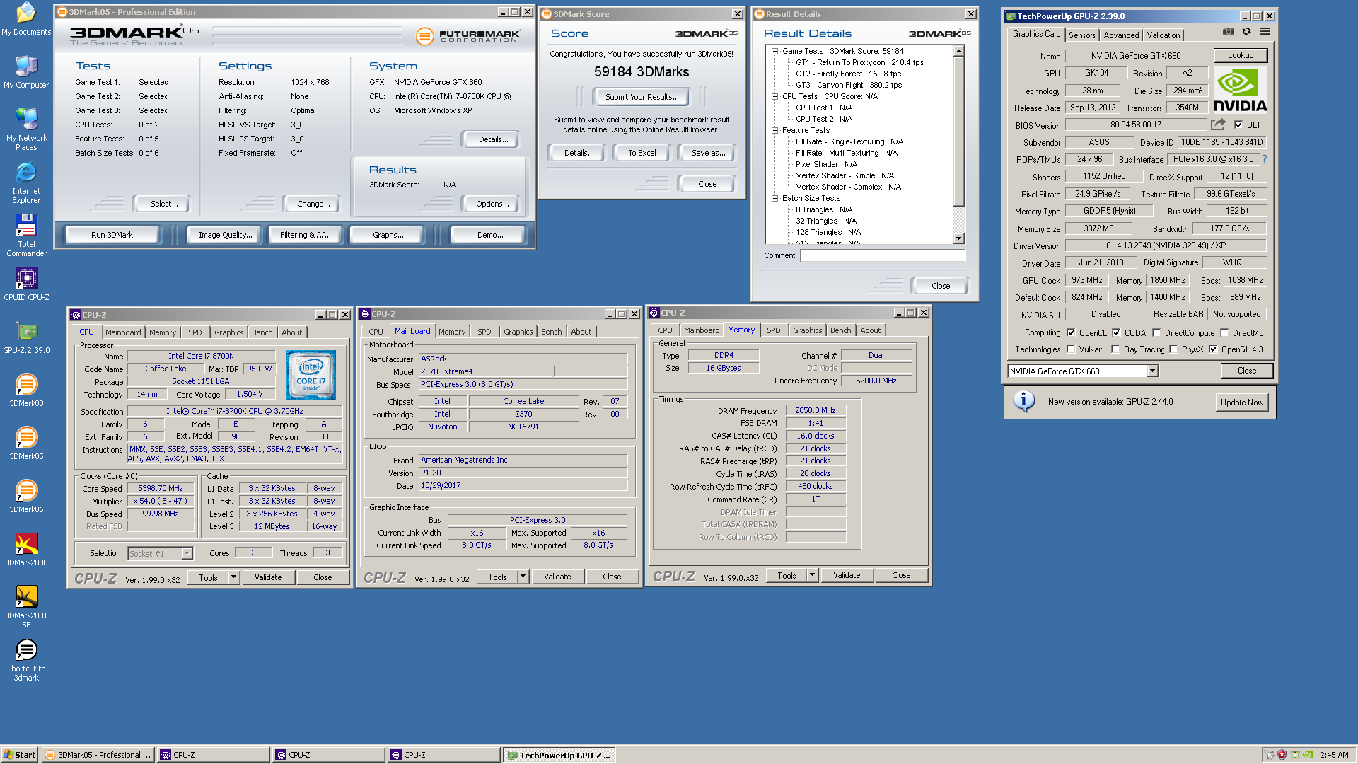Open Graphics tab in Memory CPU-Z window
The image size is (1358, 764).
pyautogui.click(x=807, y=330)
